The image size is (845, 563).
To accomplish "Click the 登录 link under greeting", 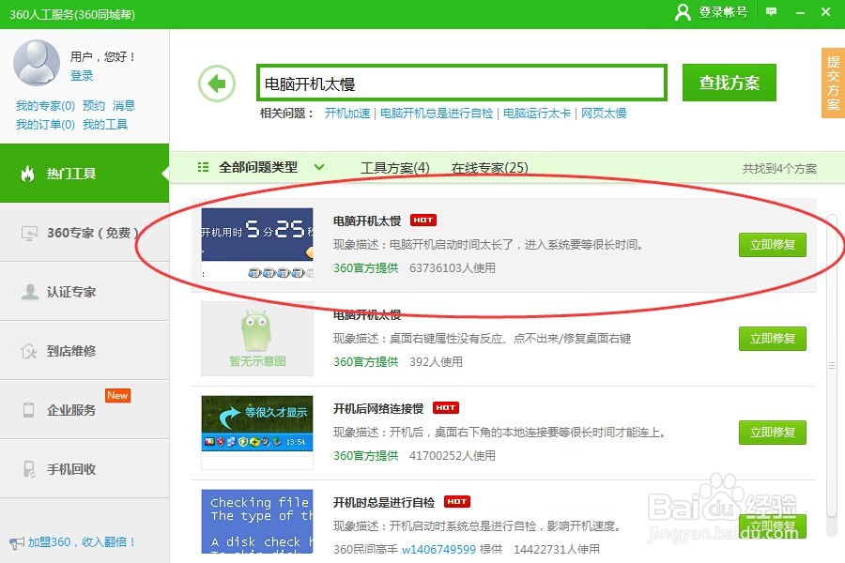I will [x=82, y=75].
